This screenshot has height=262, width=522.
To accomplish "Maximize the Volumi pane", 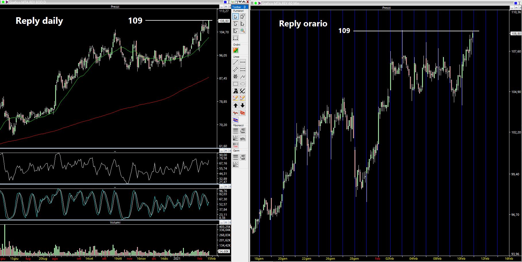I will [x=226, y=222].
